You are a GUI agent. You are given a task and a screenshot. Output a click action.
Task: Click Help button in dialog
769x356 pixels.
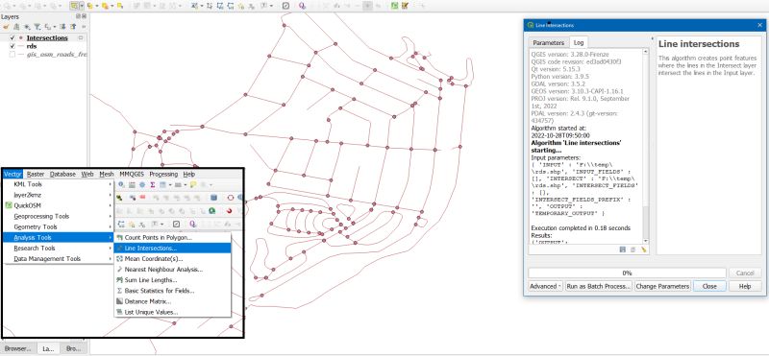pos(744,286)
